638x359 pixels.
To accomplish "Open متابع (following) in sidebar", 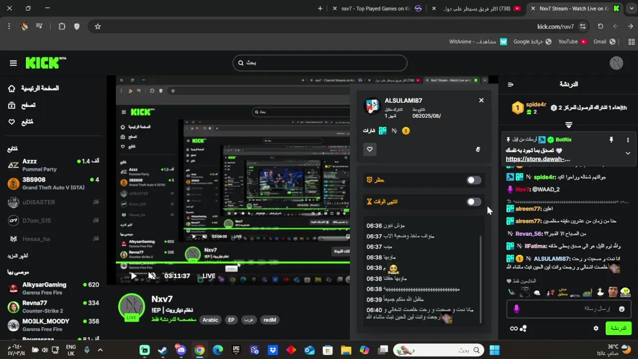I will tap(21, 122).
